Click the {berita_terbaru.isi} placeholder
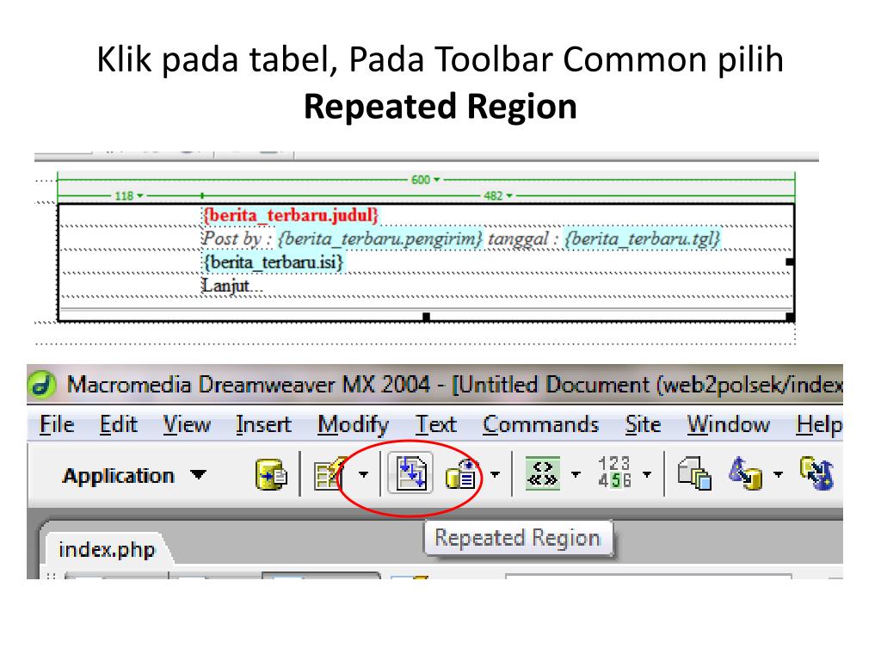This screenshot has width=881, height=661. click(x=273, y=262)
